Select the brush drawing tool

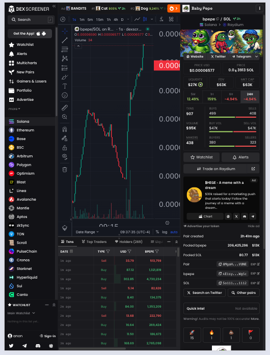click(65, 77)
